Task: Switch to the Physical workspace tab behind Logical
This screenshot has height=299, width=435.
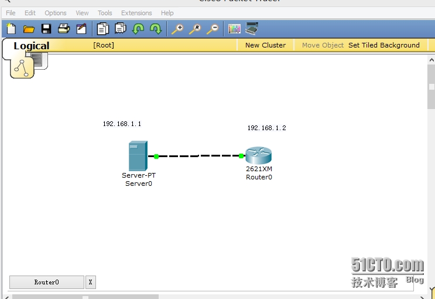Action: coord(40,61)
